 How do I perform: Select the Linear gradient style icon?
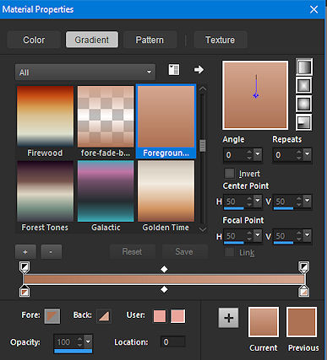(x=304, y=67)
